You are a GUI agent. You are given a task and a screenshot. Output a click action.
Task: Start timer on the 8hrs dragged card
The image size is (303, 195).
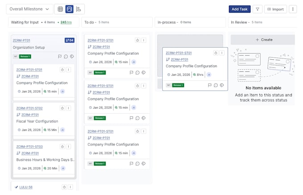[x=216, y=53]
